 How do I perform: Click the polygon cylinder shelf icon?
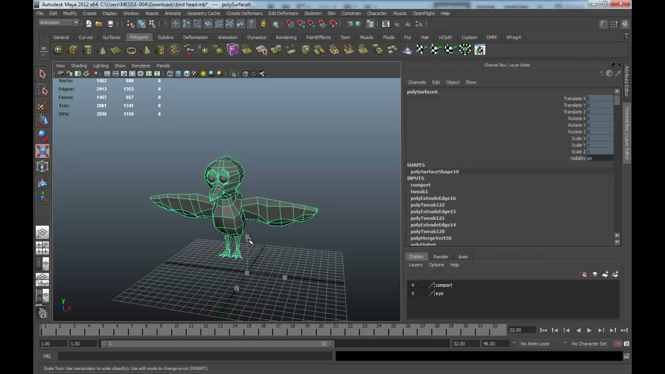88,50
